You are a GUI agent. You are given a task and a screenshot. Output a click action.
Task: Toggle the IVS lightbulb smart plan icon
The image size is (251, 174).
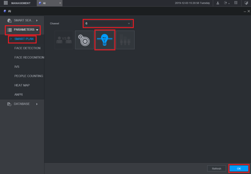click(105, 40)
